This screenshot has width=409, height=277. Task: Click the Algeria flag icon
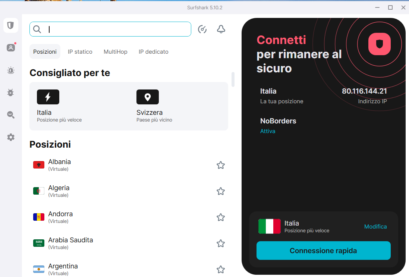pos(39,191)
